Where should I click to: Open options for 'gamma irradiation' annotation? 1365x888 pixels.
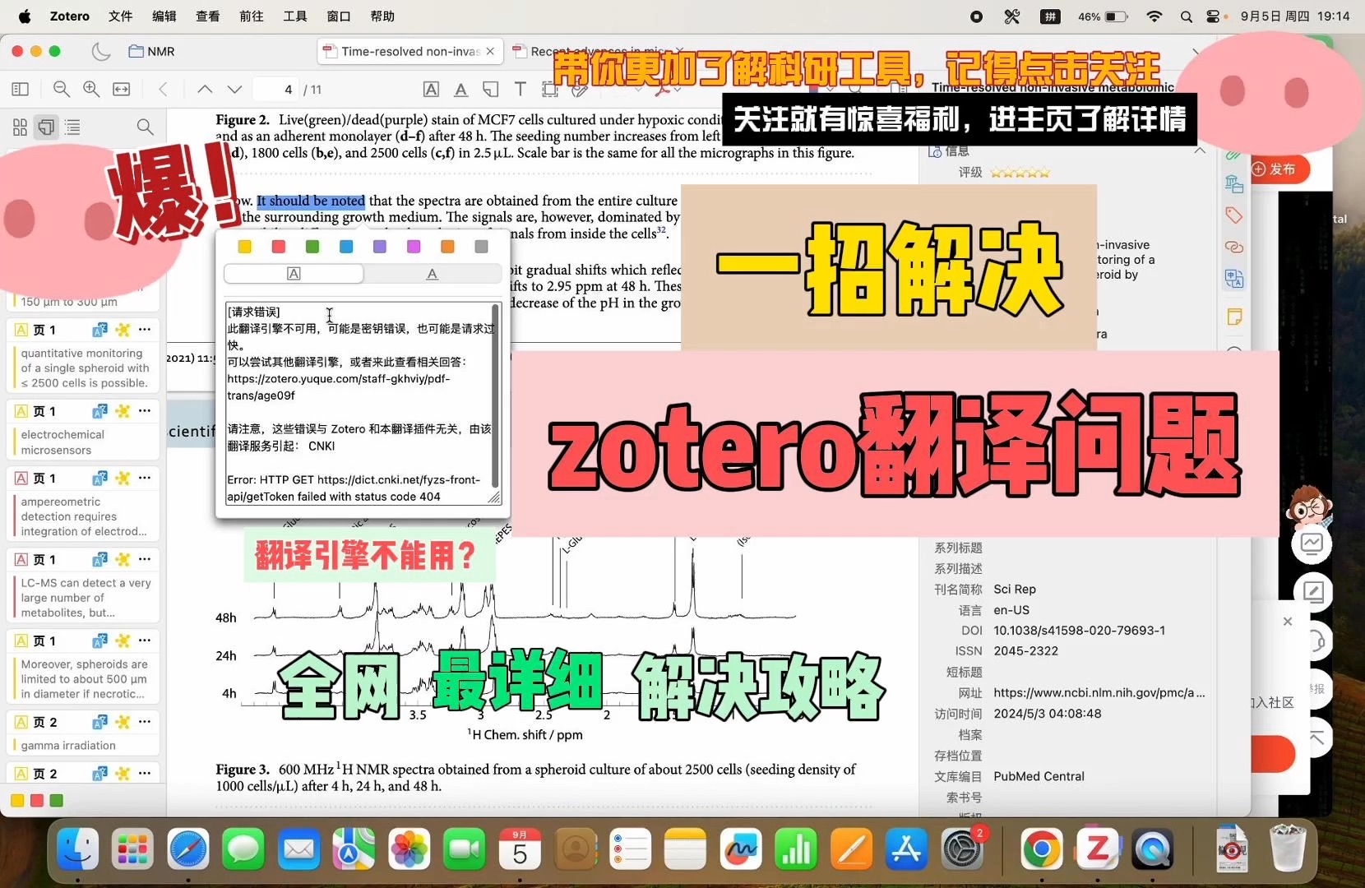pyautogui.click(x=145, y=722)
